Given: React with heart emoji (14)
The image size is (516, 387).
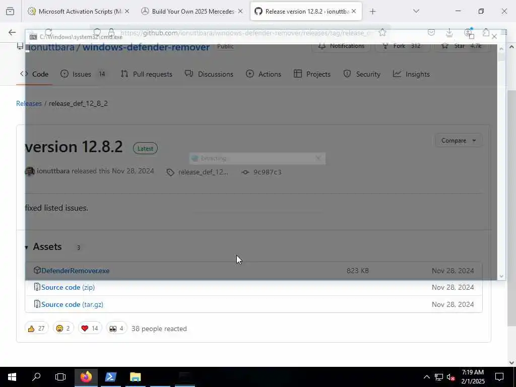Looking at the screenshot, I should tap(90, 329).
